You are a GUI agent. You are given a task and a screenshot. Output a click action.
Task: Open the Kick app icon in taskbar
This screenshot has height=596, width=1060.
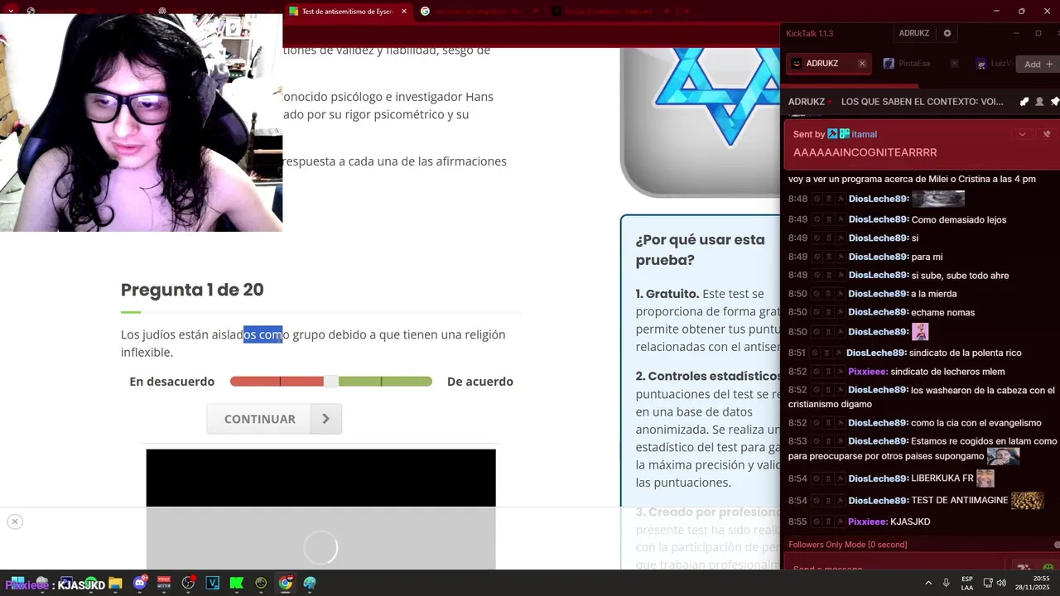tap(237, 583)
